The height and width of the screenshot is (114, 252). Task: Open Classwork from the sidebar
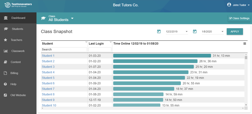pos(18,51)
